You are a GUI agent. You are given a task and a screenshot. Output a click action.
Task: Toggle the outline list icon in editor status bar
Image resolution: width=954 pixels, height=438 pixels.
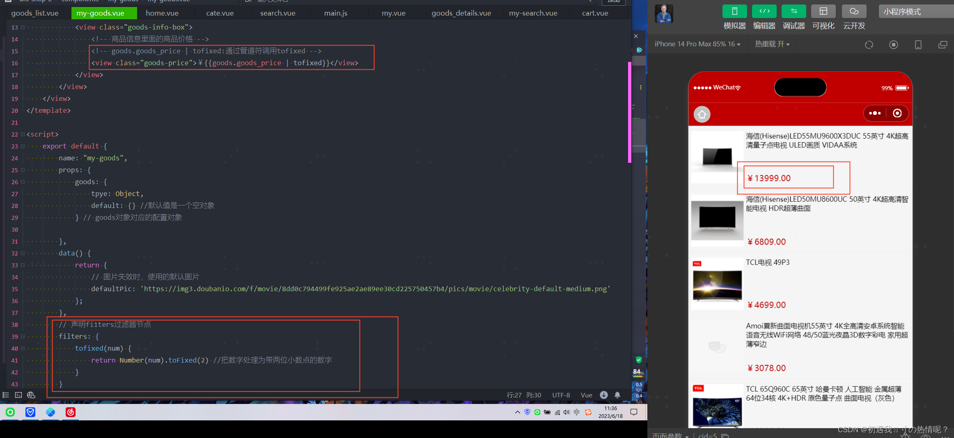point(6,395)
